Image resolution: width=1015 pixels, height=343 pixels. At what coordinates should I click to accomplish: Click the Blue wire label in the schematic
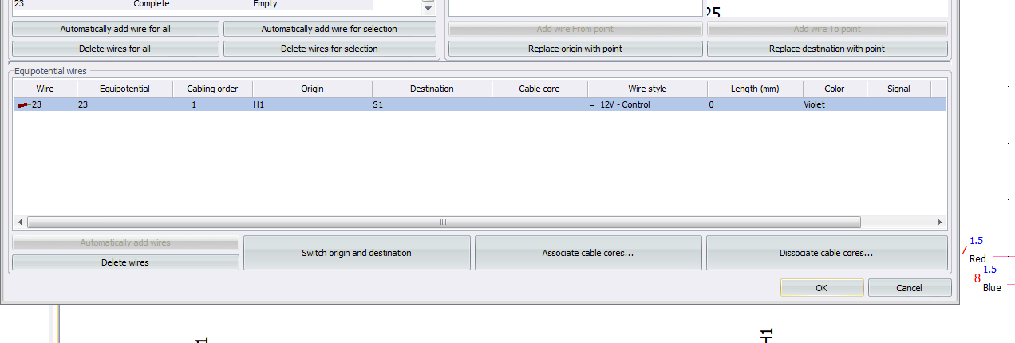[992, 288]
